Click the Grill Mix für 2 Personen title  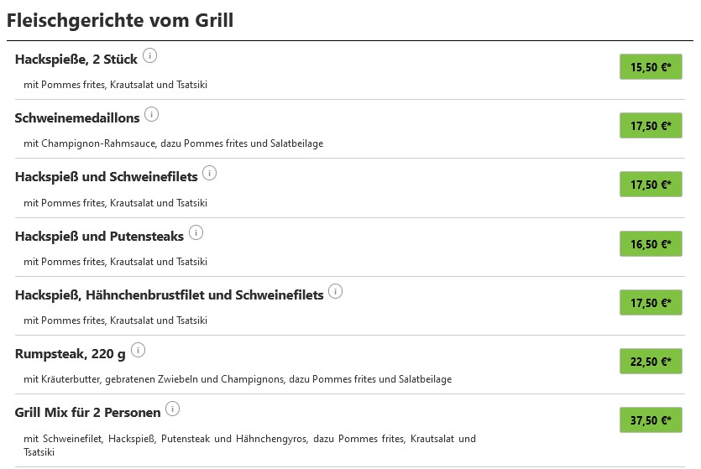coord(87,412)
